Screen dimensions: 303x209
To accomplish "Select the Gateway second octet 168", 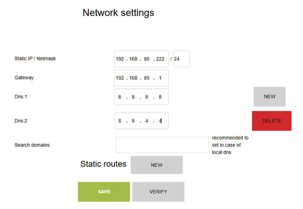I will tap(133, 78).
